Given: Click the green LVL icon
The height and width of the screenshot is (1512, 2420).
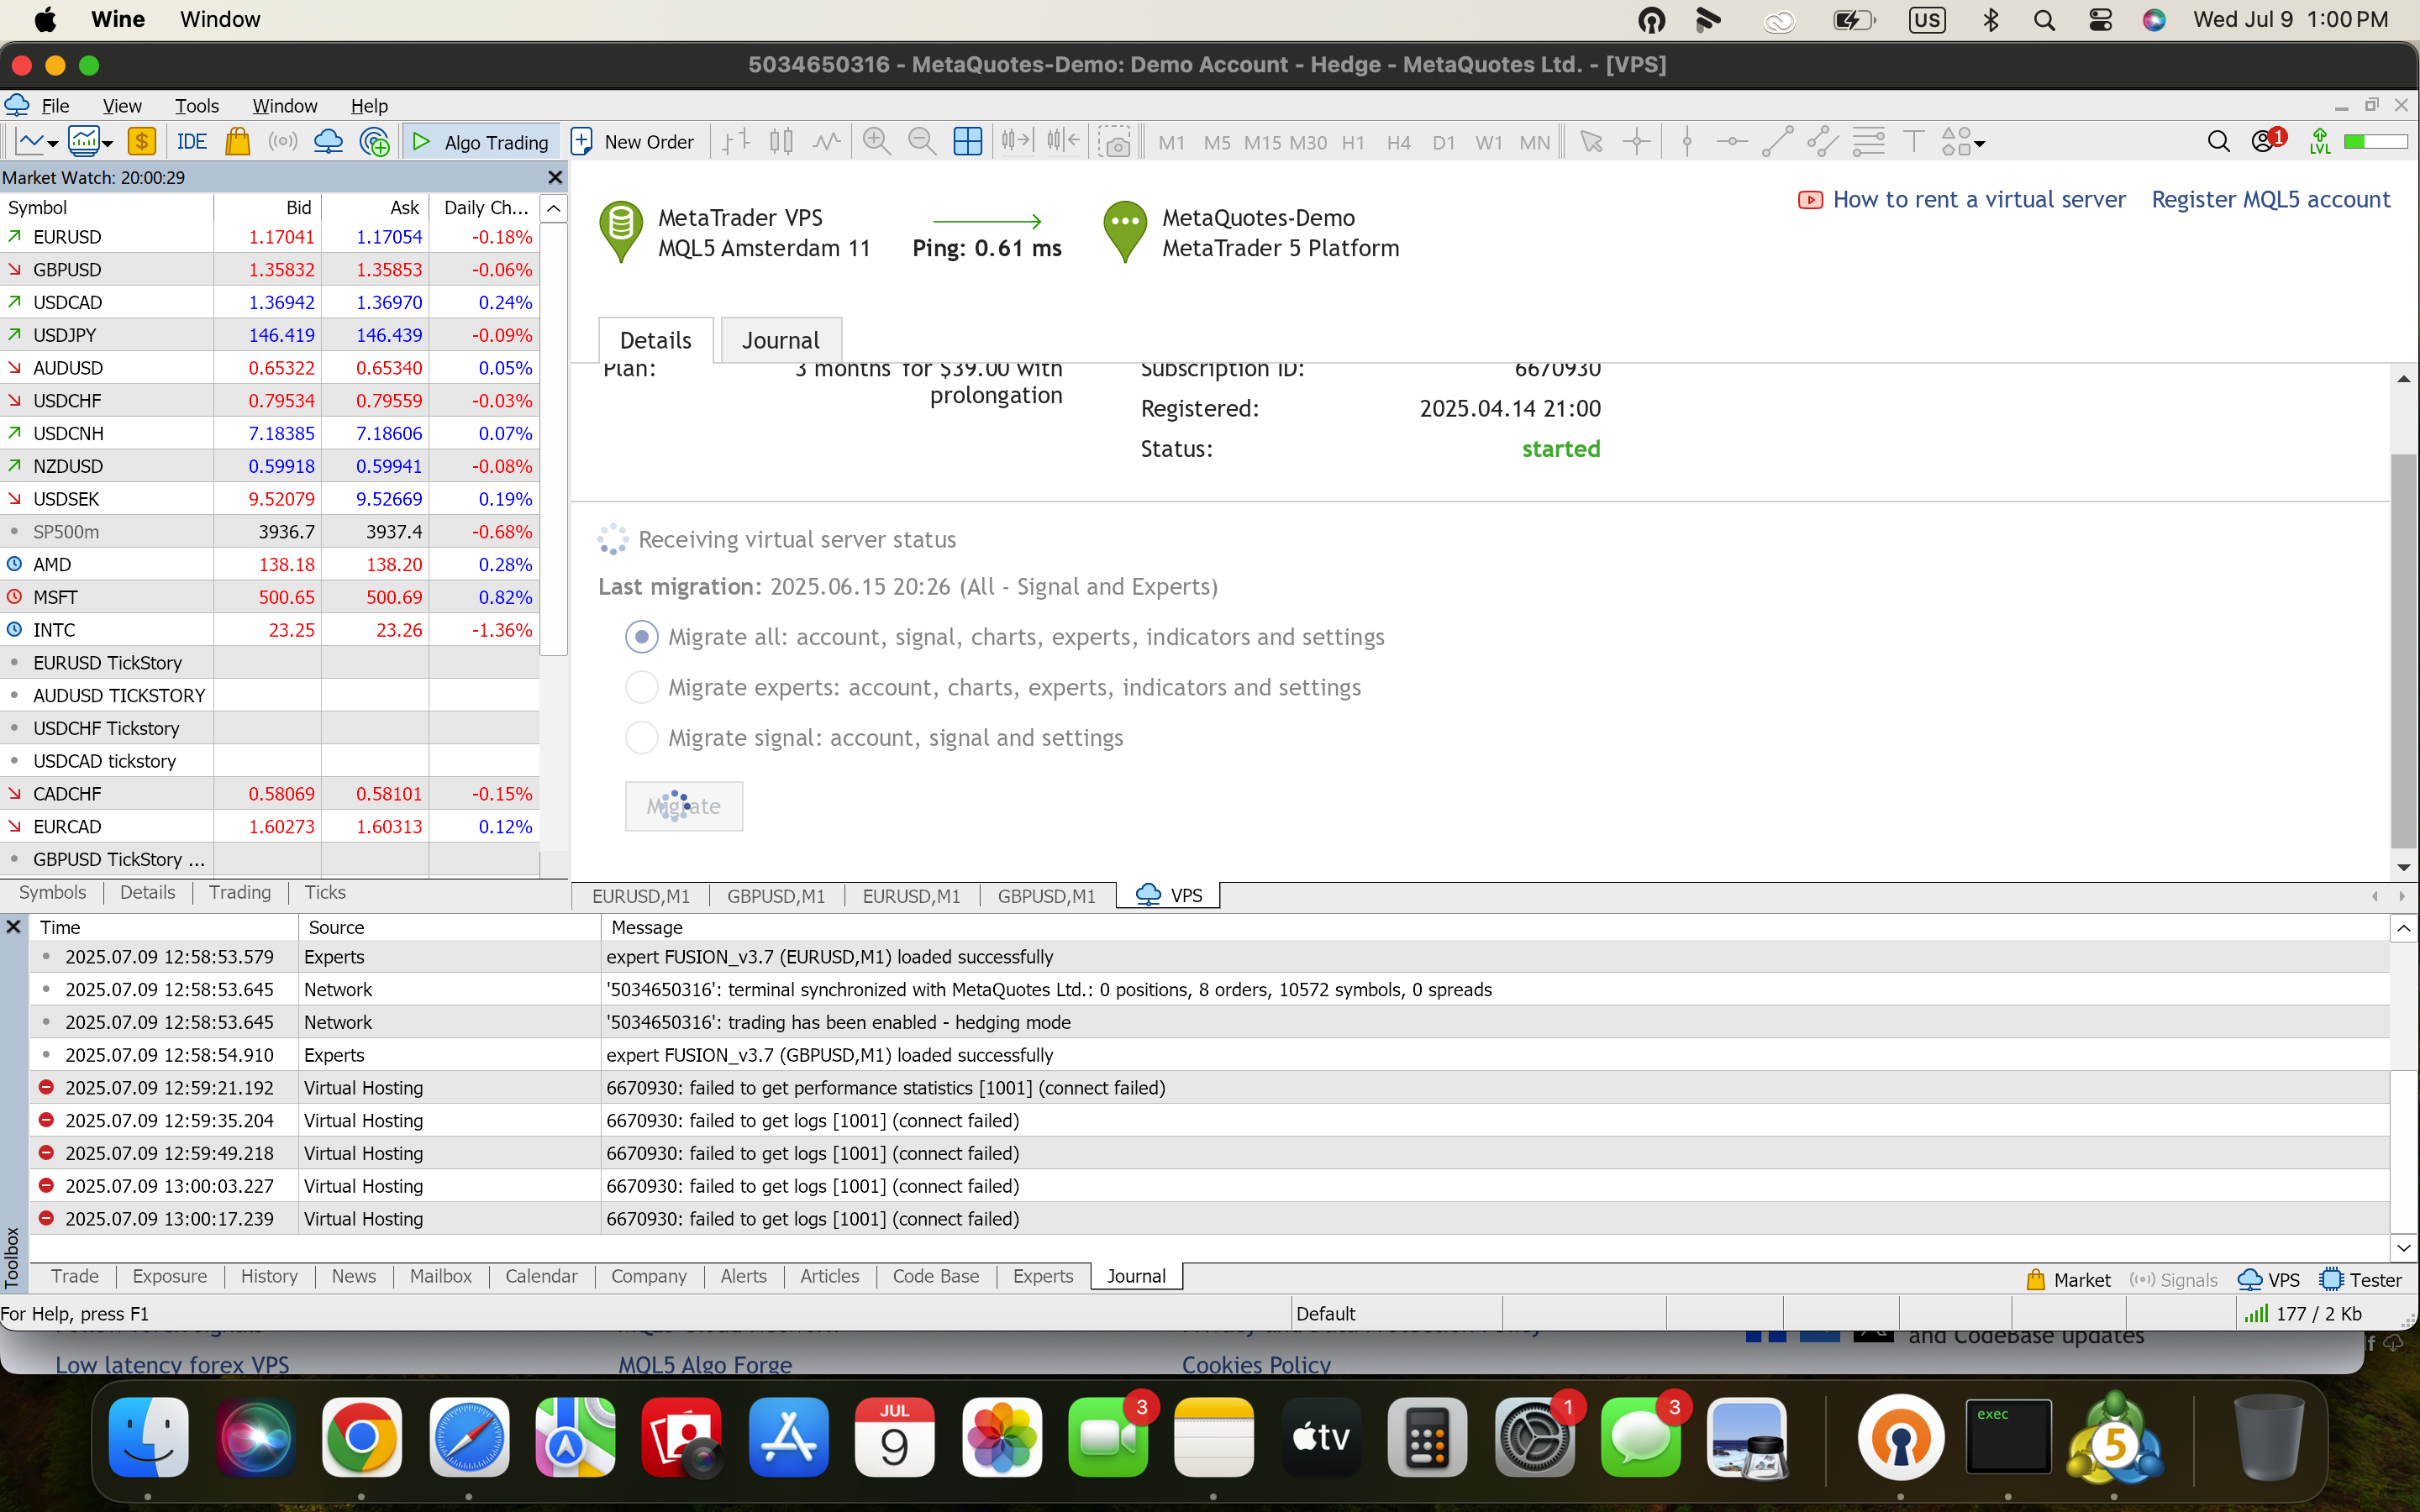Looking at the screenshot, I should [2320, 142].
